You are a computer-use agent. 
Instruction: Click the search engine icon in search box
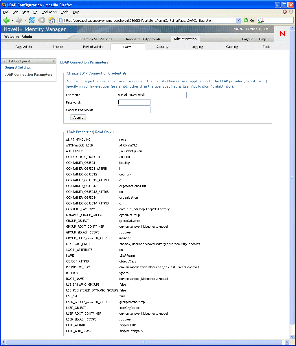click(x=261, y=21)
